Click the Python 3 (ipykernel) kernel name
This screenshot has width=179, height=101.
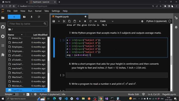pos(157,21)
